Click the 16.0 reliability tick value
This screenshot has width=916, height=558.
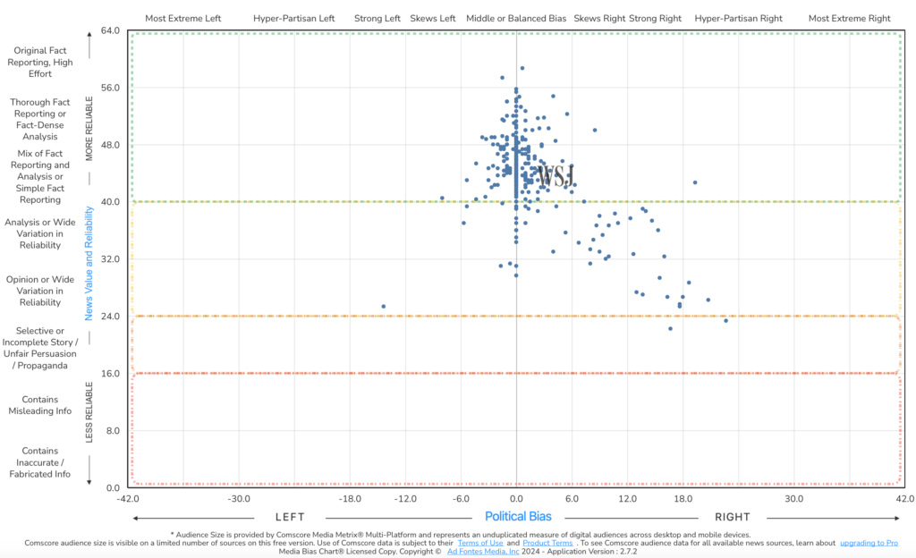pyautogui.click(x=110, y=374)
